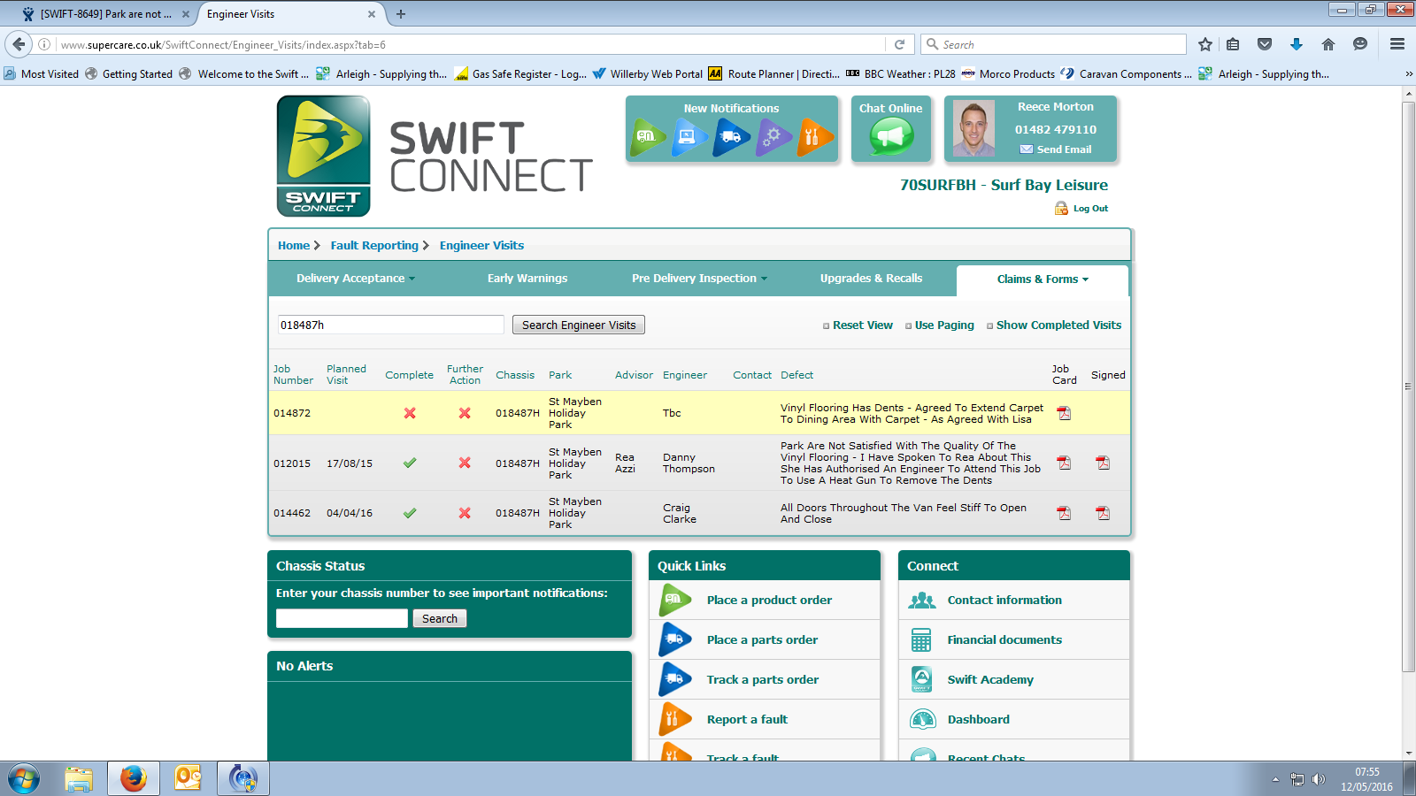Image resolution: width=1416 pixels, height=796 pixels.
Task: Click the Firefox icon in the taskbar
Action: coord(133,778)
